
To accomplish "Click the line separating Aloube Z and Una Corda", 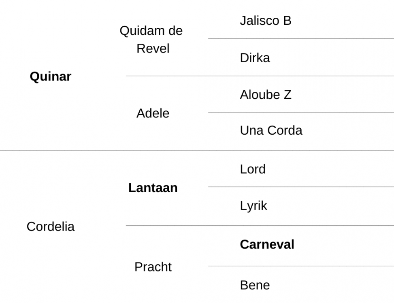I will 301,113.
